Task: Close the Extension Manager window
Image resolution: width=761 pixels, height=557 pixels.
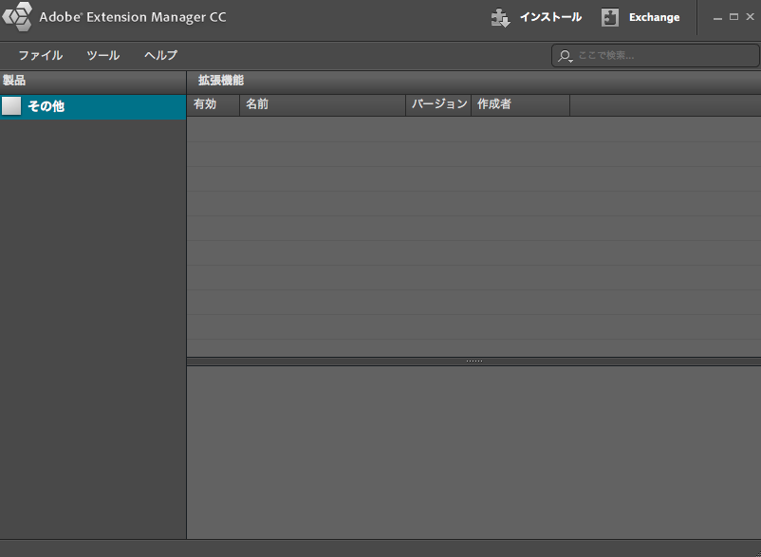Action: [750, 17]
